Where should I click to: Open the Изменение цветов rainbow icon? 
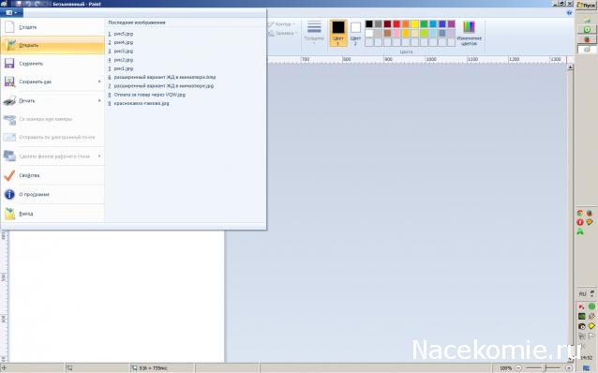(469, 27)
